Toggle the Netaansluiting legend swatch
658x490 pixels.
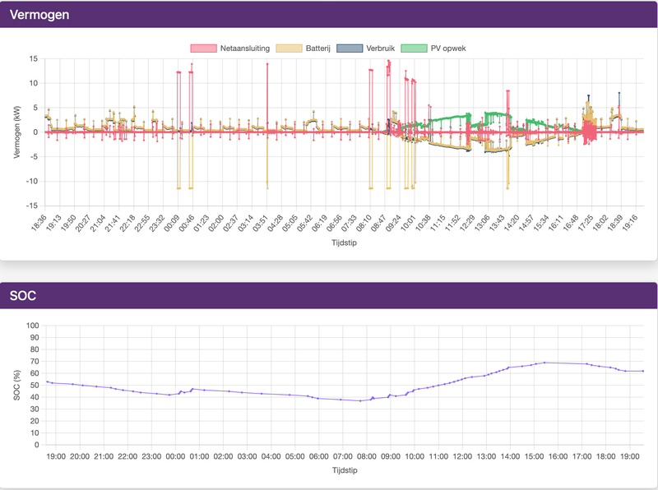(x=203, y=49)
